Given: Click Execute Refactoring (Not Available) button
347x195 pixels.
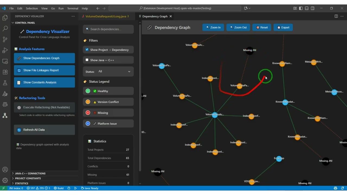Looking at the screenshot, I should [x=44, y=108].
